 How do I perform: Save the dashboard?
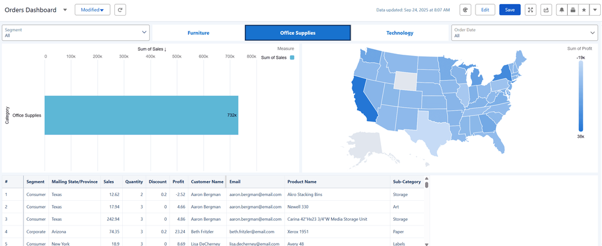[x=510, y=10]
